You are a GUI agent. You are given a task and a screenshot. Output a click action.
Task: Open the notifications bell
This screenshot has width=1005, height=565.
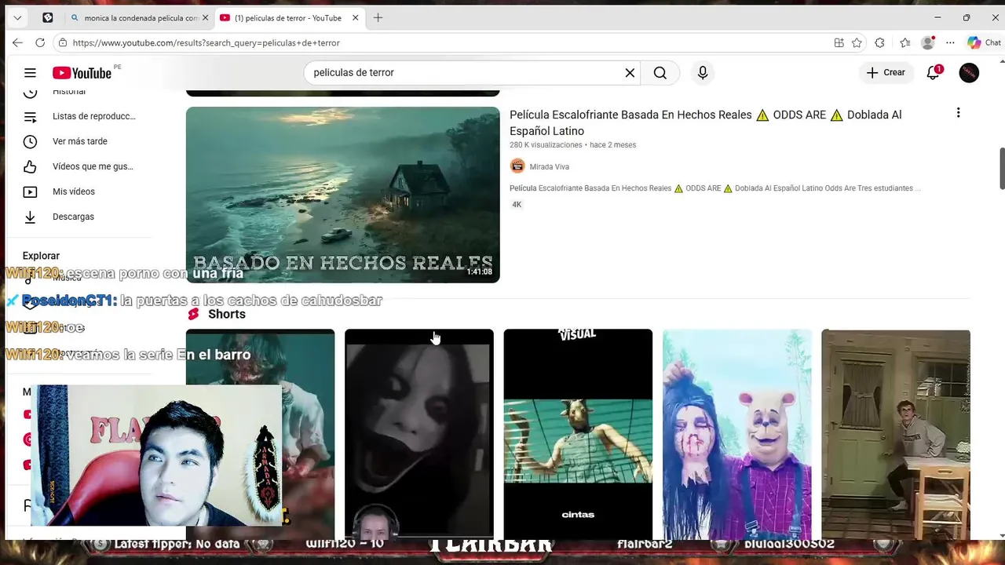coord(934,72)
